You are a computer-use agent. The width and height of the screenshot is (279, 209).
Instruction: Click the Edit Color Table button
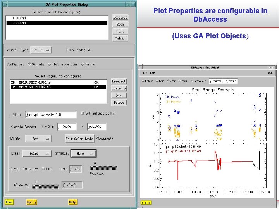(x=79, y=139)
